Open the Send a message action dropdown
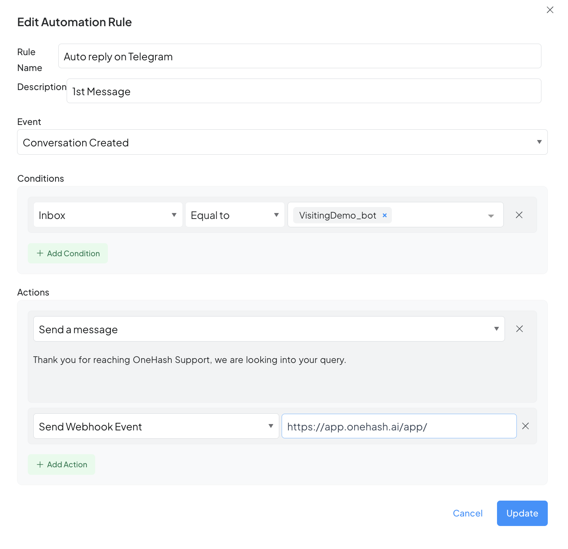The width and height of the screenshot is (568, 549). tap(269, 329)
